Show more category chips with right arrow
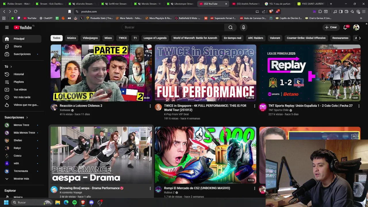Image resolution: width=368 pixels, height=207 pixels. pos(359,38)
